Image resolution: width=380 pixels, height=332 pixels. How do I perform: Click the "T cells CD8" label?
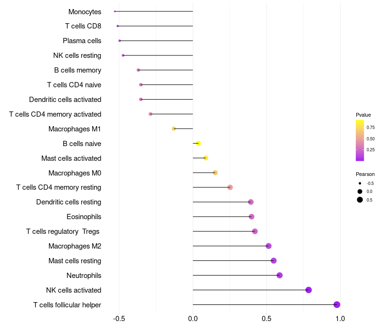click(x=83, y=26)
